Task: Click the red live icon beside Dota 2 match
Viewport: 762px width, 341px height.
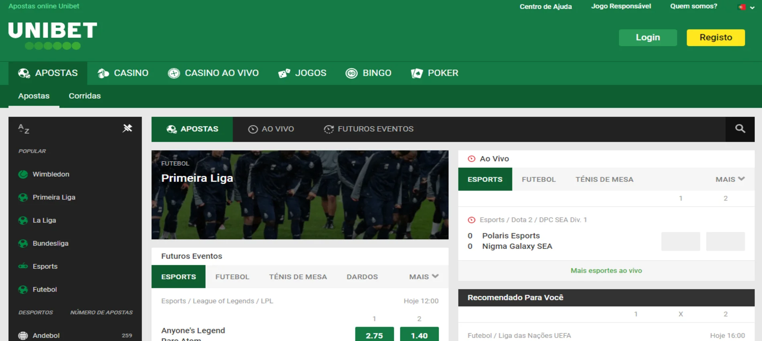Action: 472,220
